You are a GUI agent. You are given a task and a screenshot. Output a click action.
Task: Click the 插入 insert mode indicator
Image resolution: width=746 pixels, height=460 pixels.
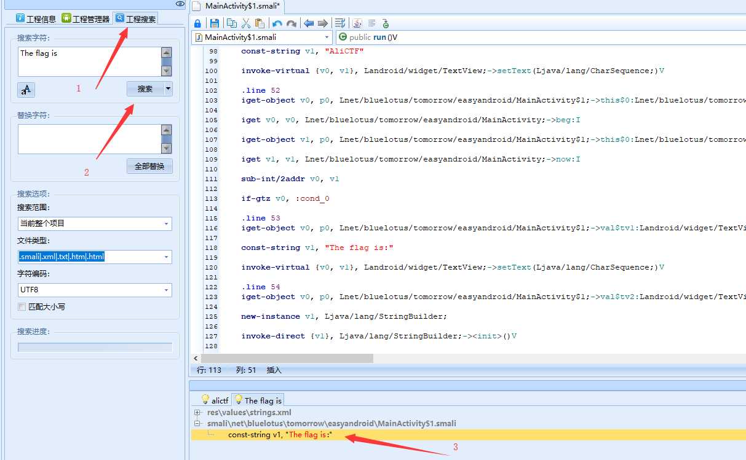click(x=274, y=370)
